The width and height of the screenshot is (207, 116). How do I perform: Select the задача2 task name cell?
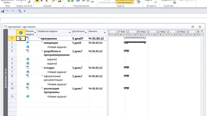click(x=55, y=63)
